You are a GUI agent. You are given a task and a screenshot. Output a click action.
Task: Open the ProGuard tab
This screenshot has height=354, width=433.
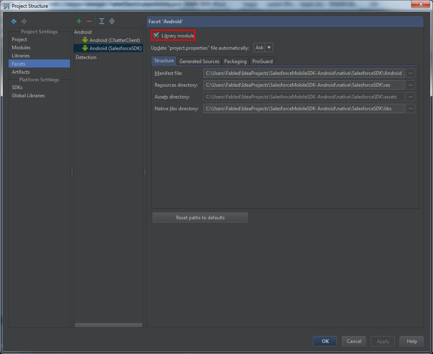coord(262,61)
